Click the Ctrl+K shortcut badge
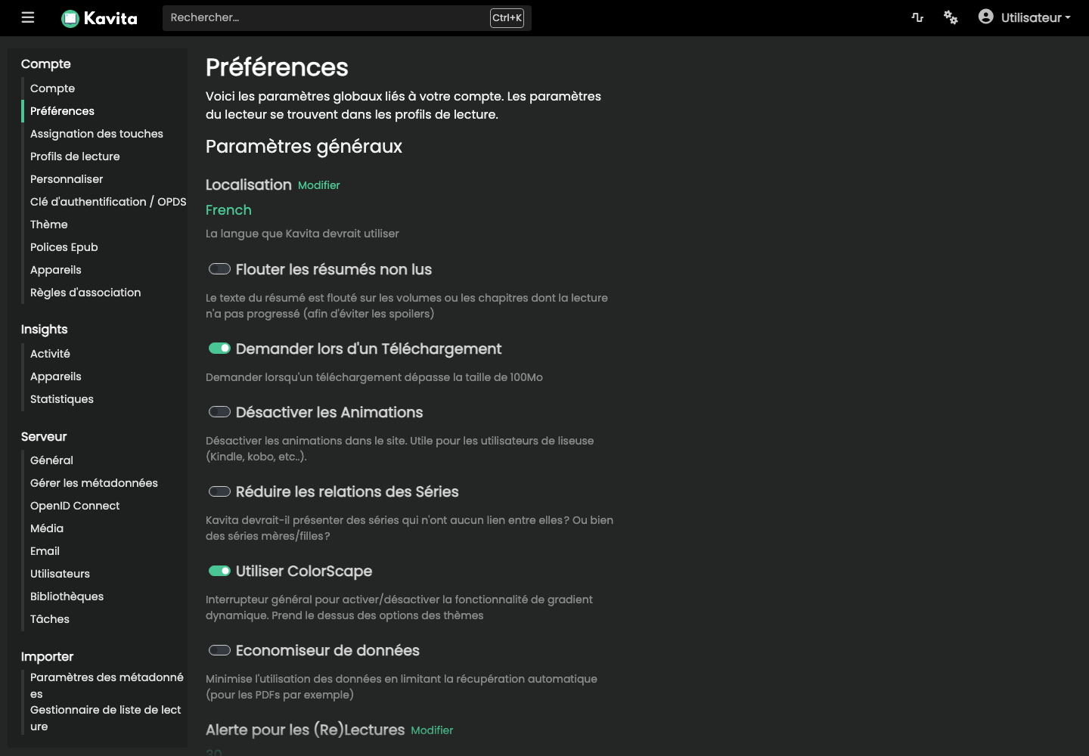Image resolution: width=1089 pixels, height=756 pixels. pos(507,17)
